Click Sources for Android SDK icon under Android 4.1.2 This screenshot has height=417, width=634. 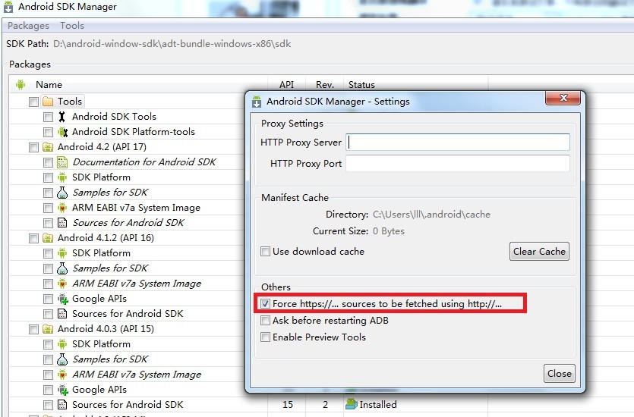point(62,314)
